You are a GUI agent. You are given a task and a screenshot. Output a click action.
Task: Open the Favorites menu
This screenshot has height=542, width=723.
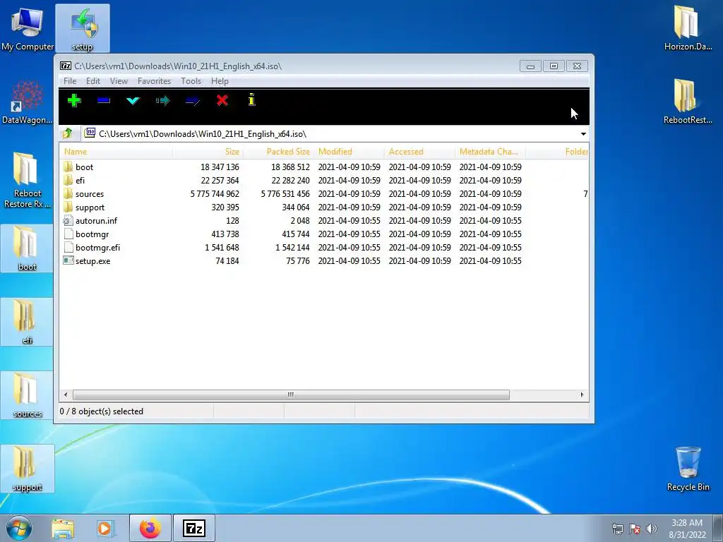pos(154,81)
